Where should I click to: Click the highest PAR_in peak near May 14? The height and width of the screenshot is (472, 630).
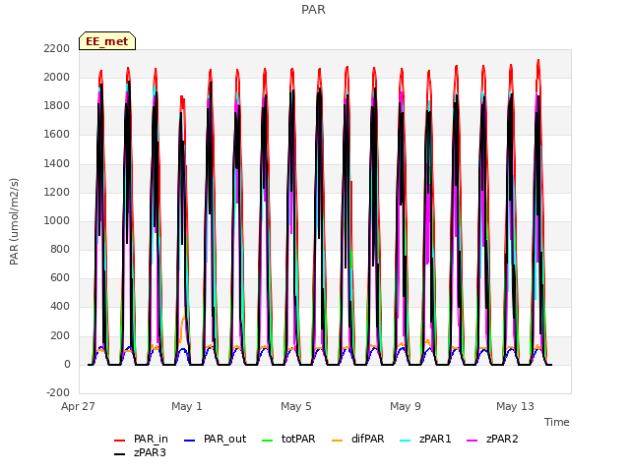[x=538, y=61]
